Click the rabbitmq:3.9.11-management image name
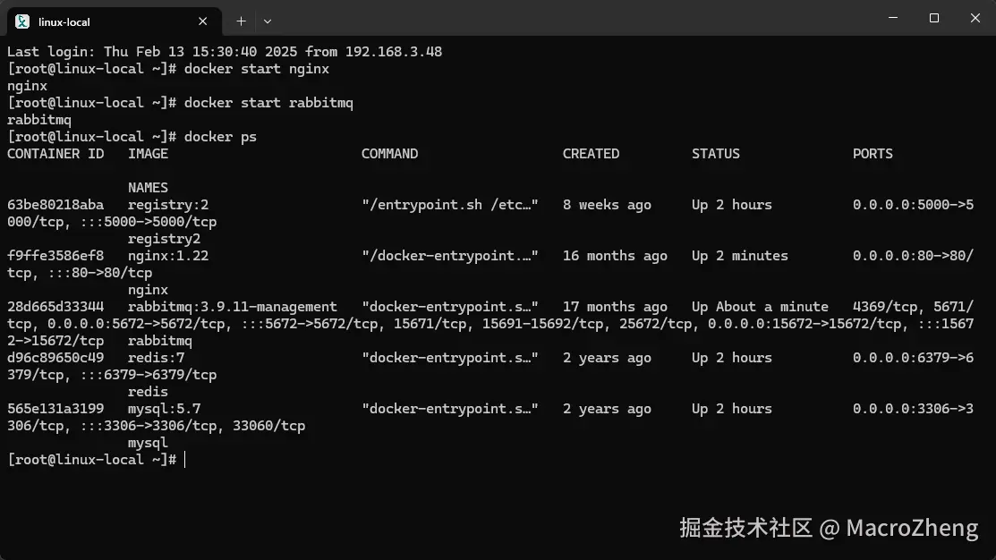The height and width of the screenshot is (560, 996). [233, 307]
